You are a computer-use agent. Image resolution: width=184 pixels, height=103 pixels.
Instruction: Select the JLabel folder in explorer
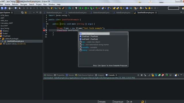[x=5, y=33]
